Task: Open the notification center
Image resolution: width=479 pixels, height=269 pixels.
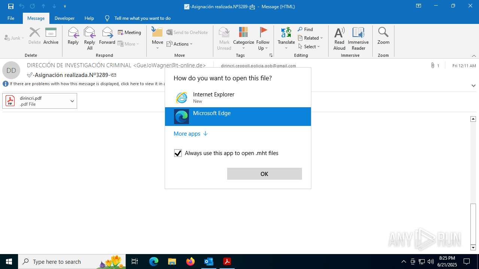Action: coord(467,262)
